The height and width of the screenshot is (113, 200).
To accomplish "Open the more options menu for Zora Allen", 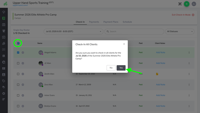I will point(189,85).
